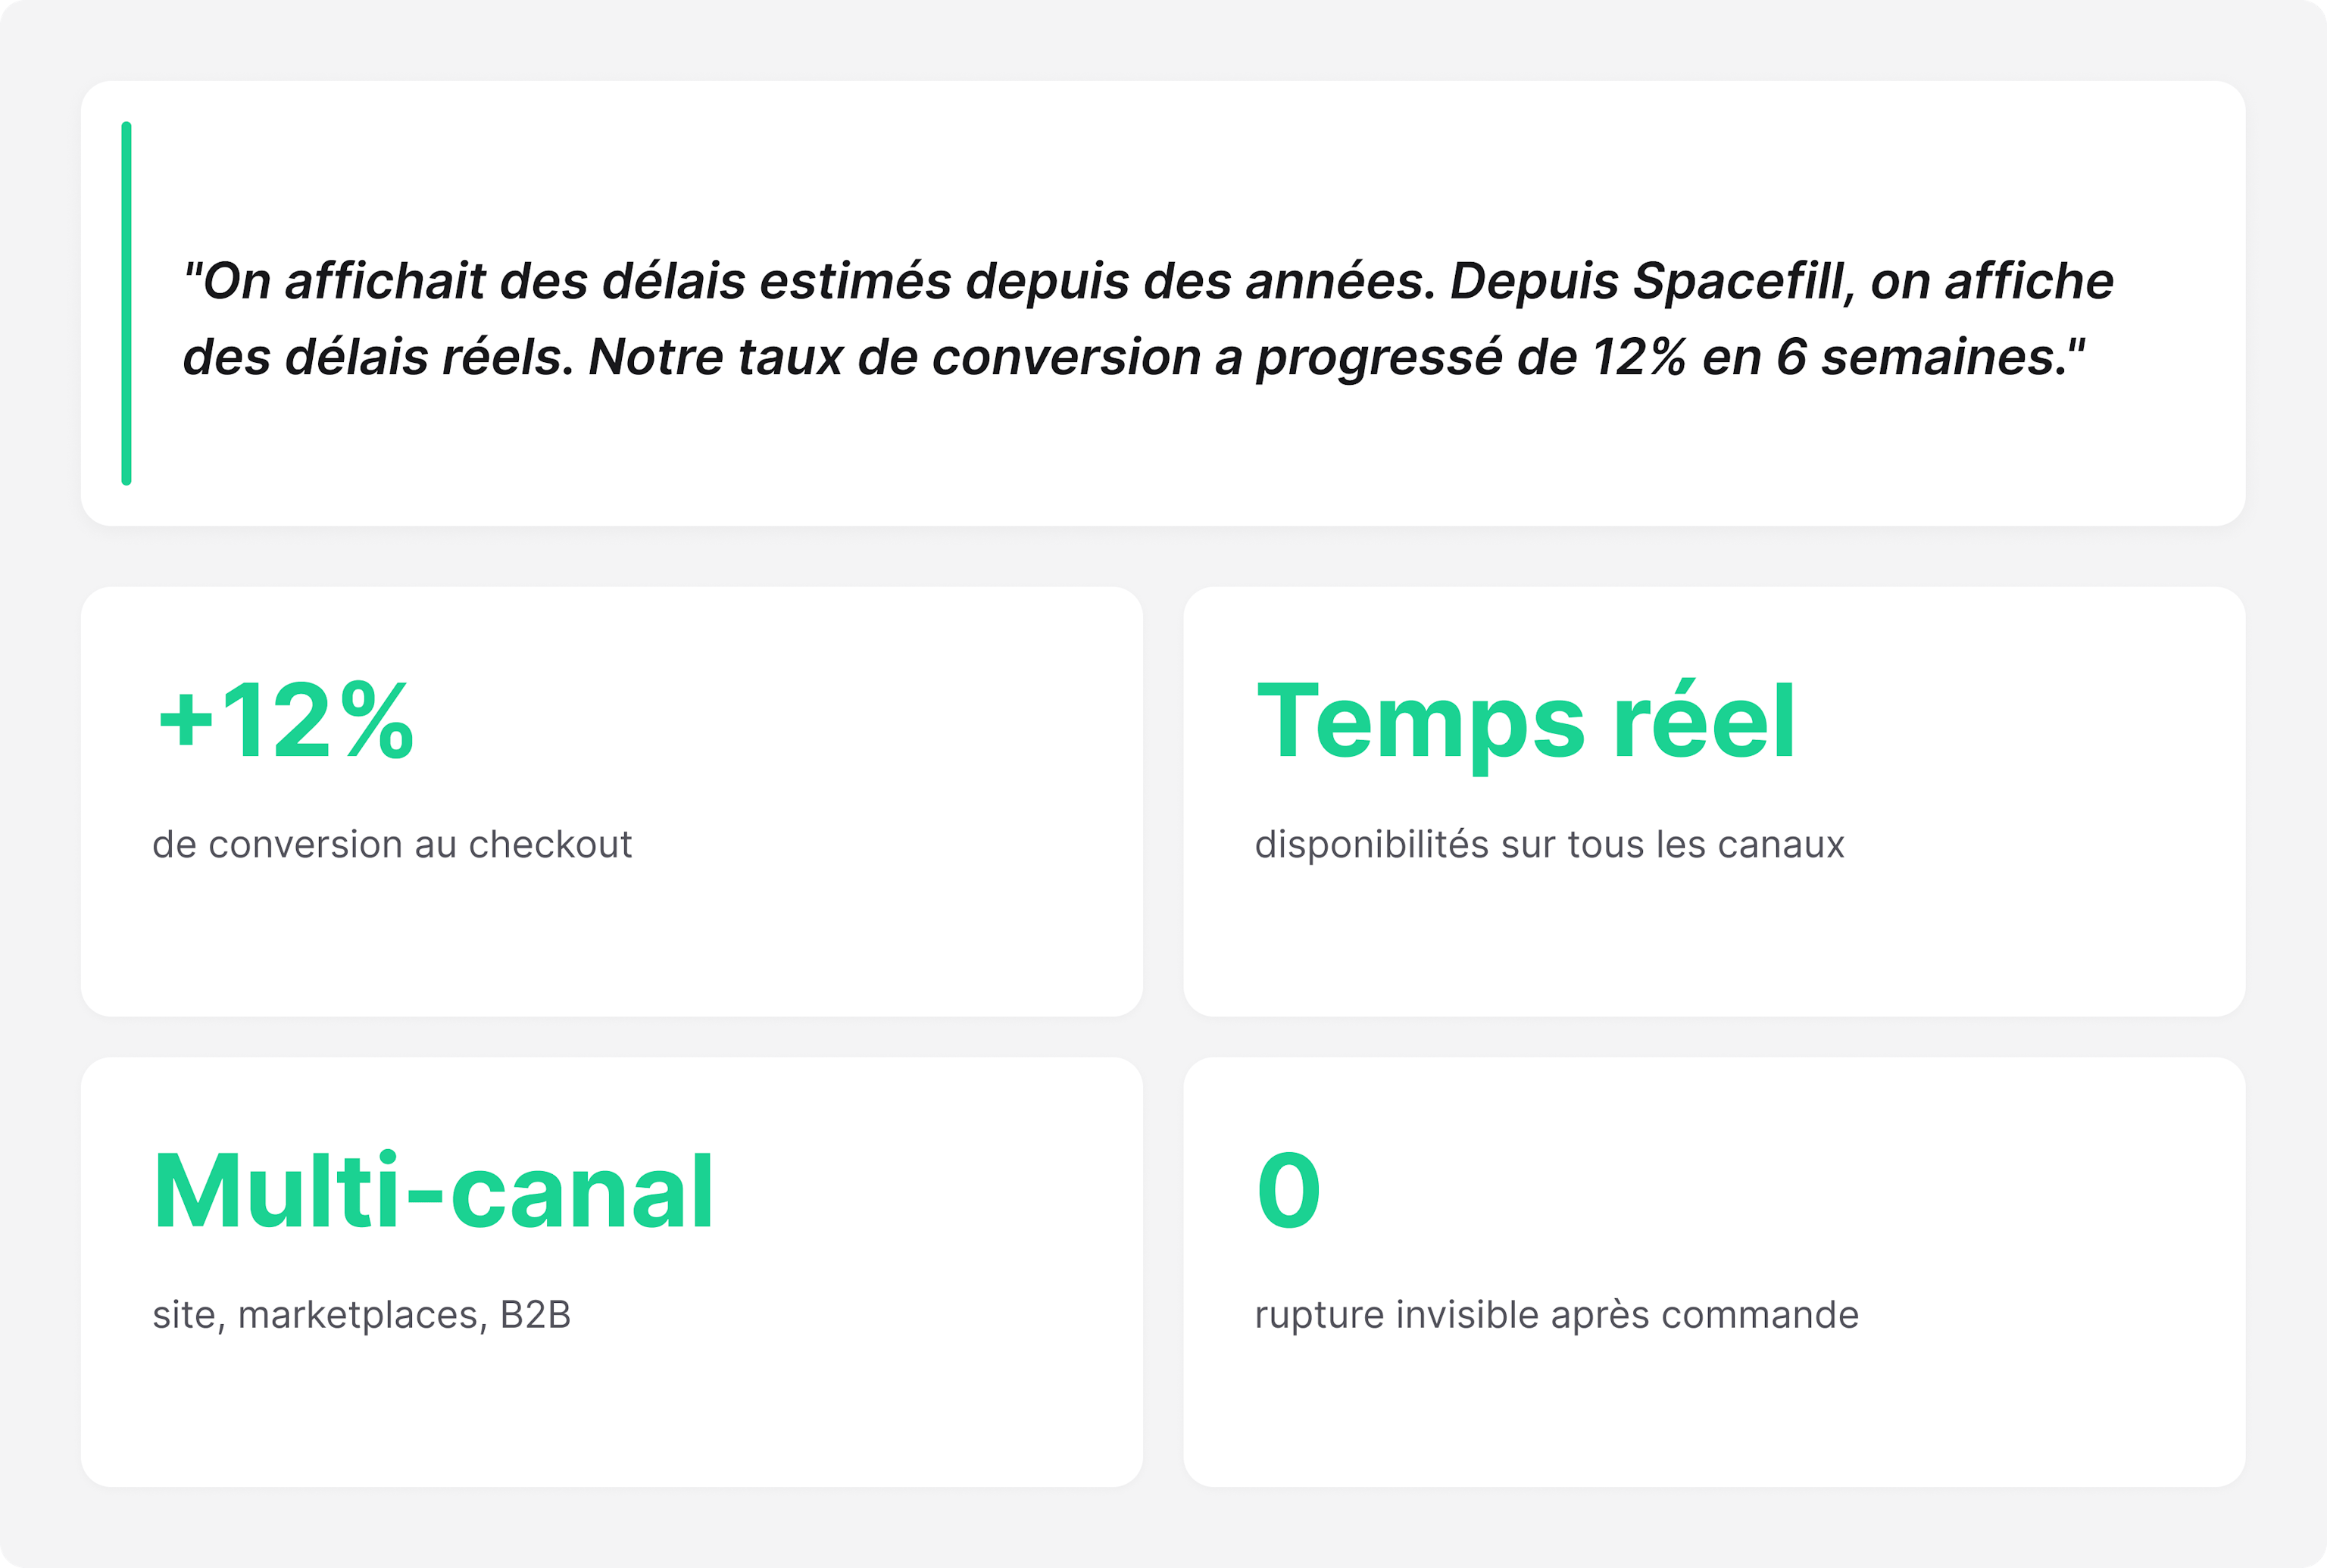This screenshot has height=1568, width=2327.
Task: Click the "rupture invisible après commande" caption
Action: tap(1556, 1315)
